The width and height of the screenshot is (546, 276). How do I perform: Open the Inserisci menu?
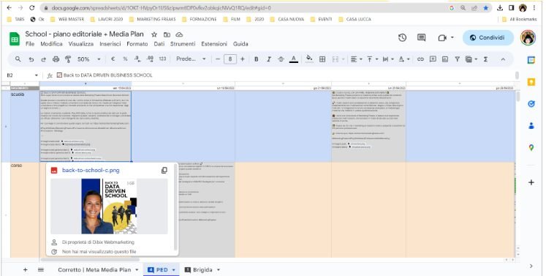[110, 44]
